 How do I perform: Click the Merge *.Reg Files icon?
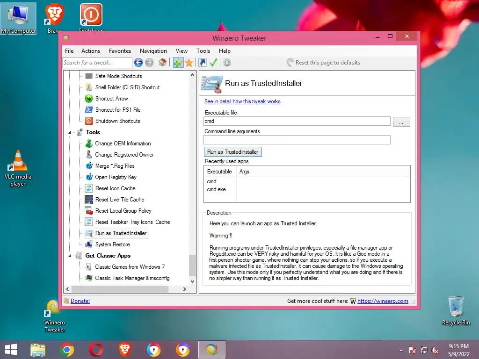click(x=89, y=166)
